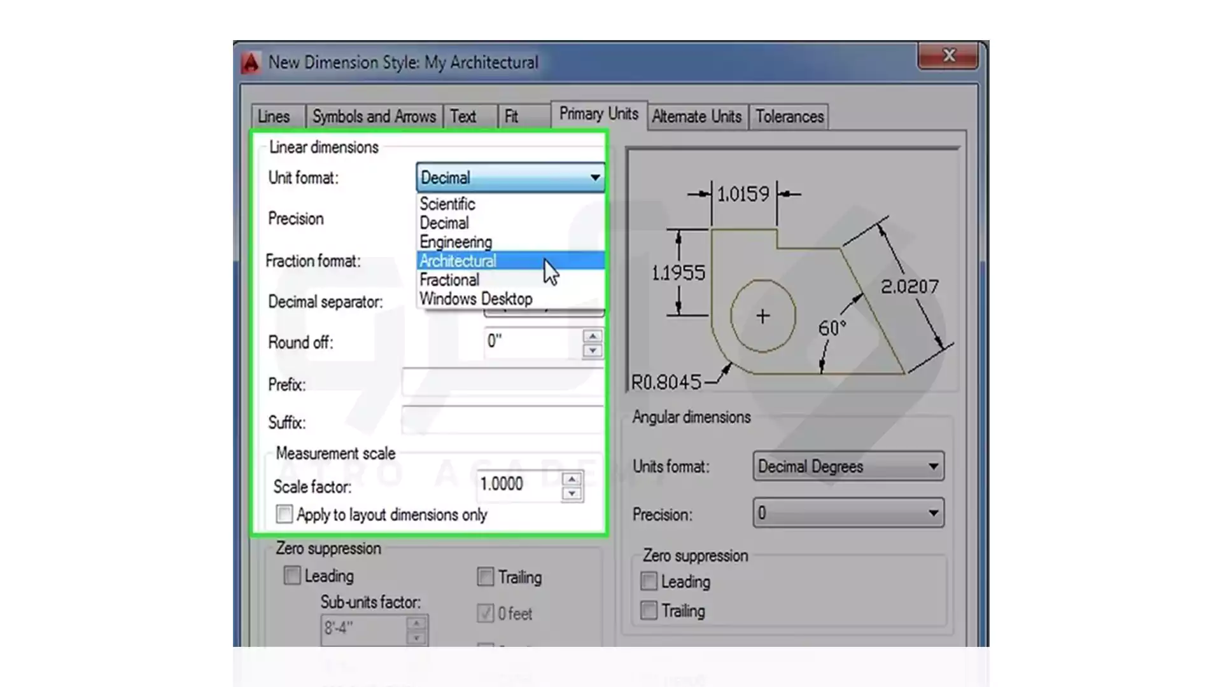The image size is (1222, 687).
Task: Click the Round off value field
Action: coord(533,342)
